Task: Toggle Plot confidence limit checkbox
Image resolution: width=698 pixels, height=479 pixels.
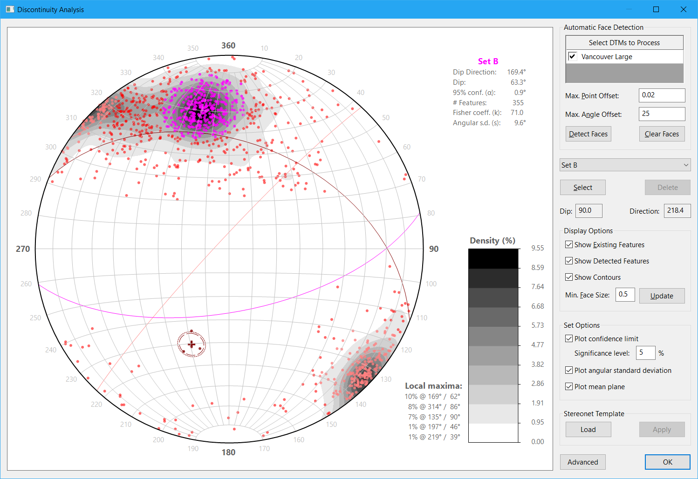Action: pyautogui.click(x=569, y=338)
